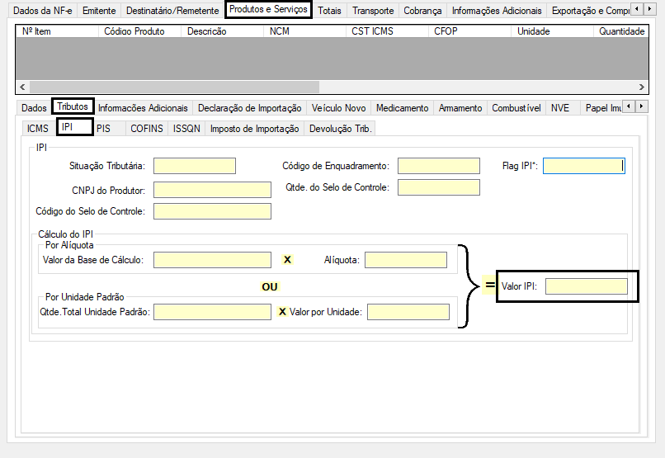This screenshot has width=665, height=458.
Task: Click the Nº Item column header
Action: (x=57, y=31)
